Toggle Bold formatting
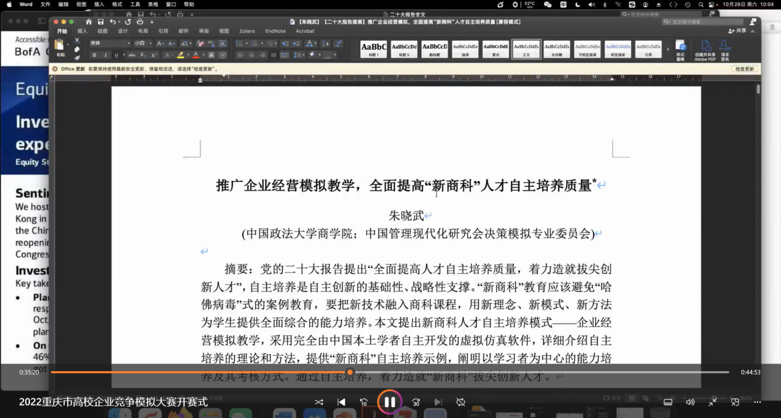Screen dimensions: 781x418 94,55
